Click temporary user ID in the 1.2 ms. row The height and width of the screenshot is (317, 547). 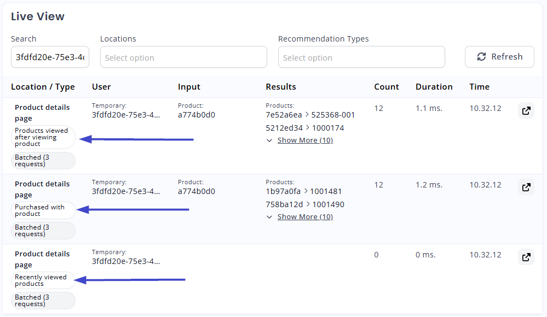(126, 192)
